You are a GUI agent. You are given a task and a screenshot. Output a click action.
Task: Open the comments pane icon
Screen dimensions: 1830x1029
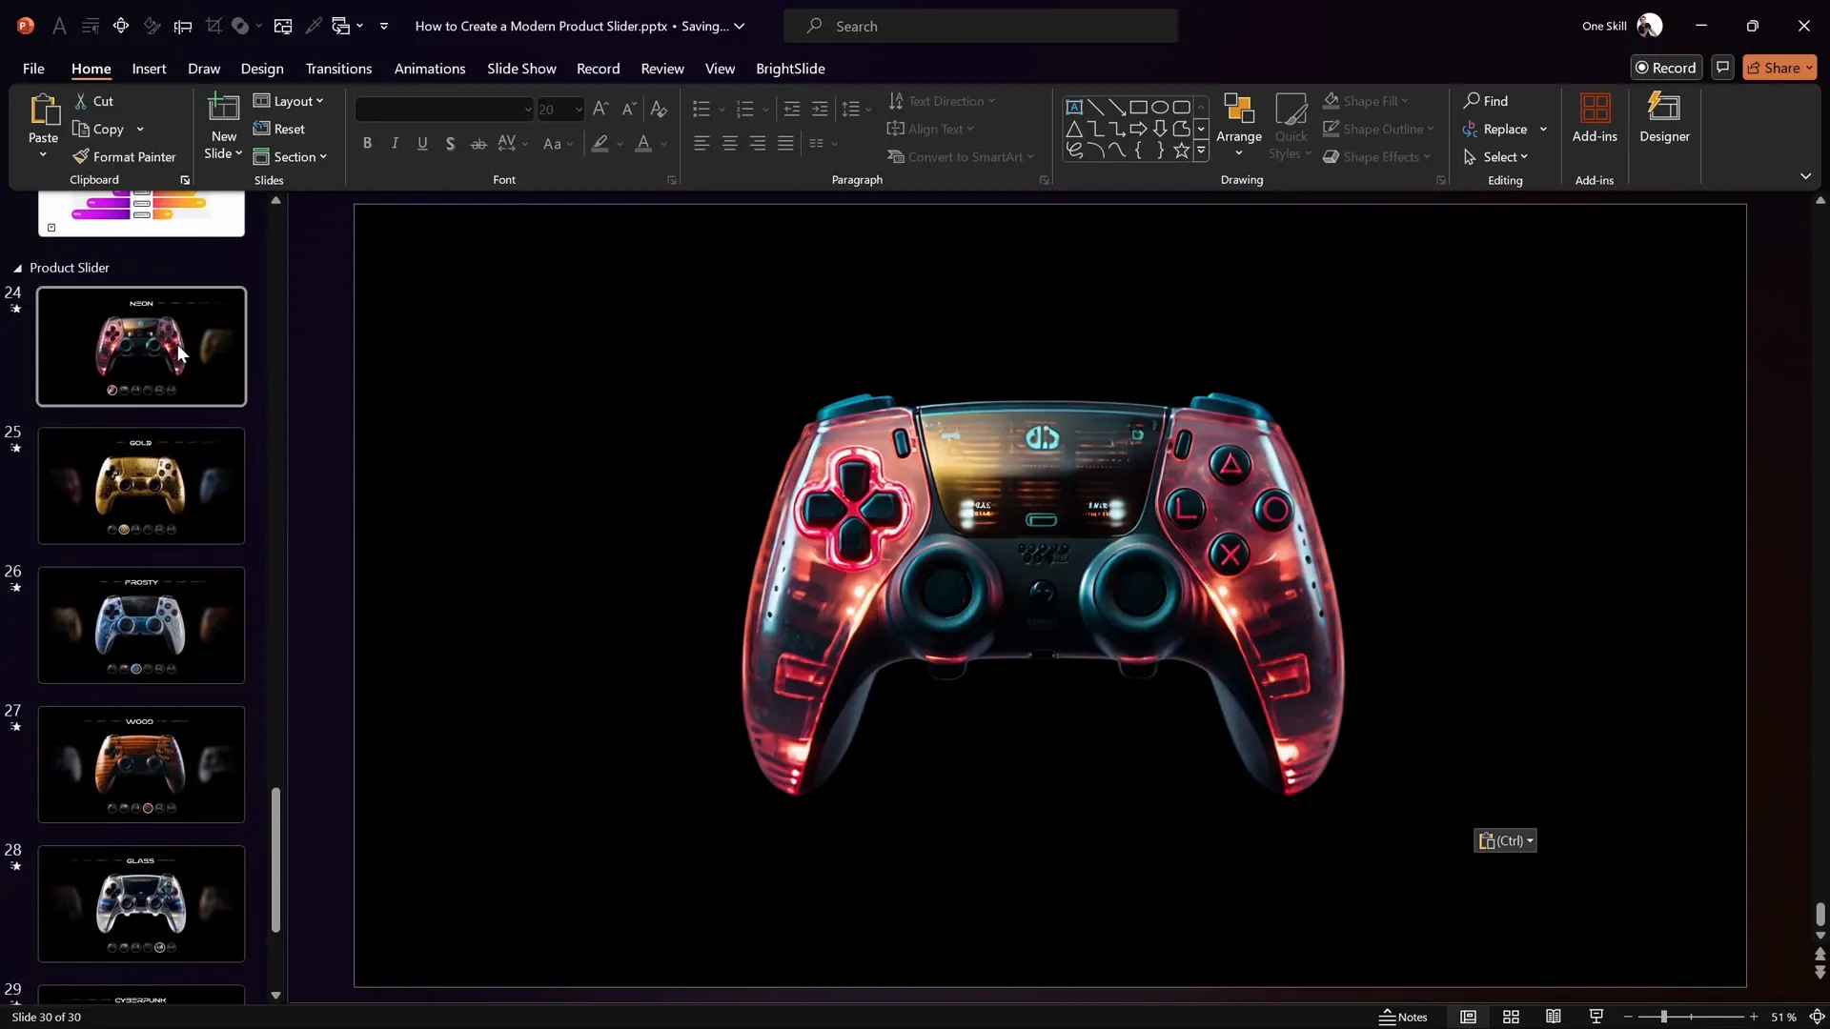tap(1722, 68)
